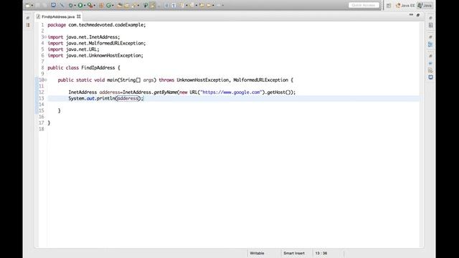The width and height of the screenshot is (459, 258).
Task: Click the class name FindIpAddress on line 8
Action: [x=98, y=68]
